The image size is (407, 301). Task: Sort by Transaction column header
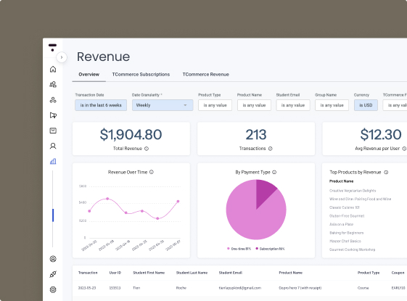[x=88, y=273]
